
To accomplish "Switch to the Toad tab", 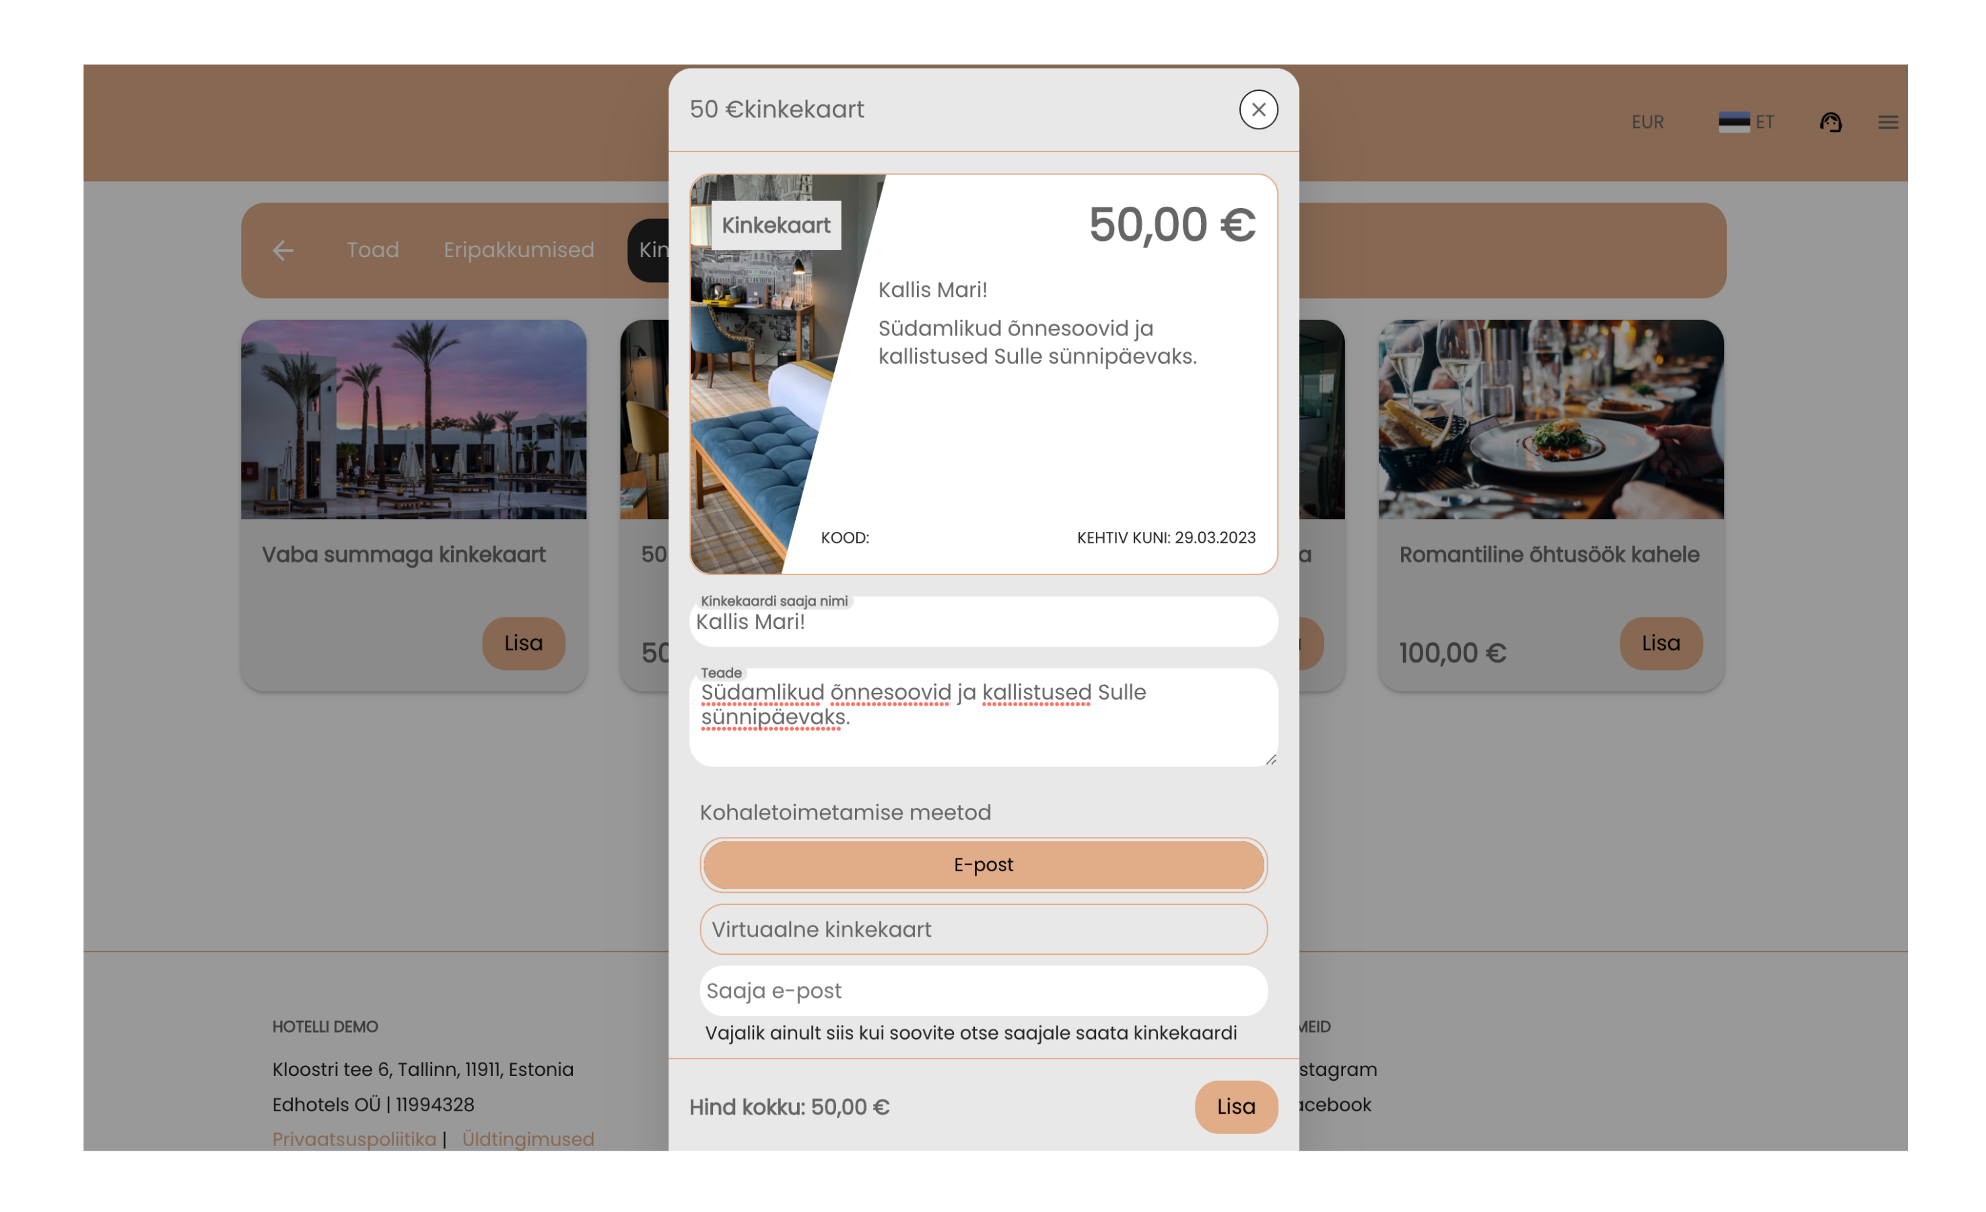I will click(372, 250).
